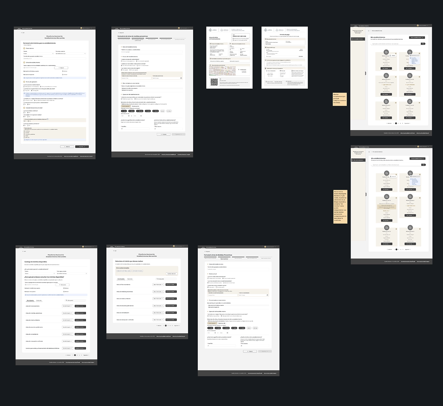
Task: Go to page 3 in Catálogo pagination
Action: click(77, 355)
